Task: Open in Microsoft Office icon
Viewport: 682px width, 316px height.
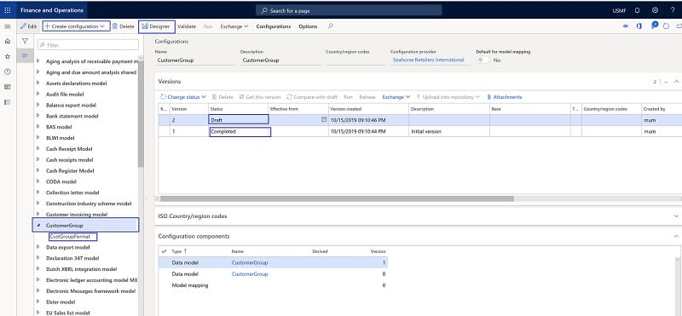Action: pos(639,26)
